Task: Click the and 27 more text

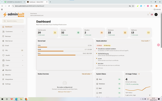Action: pyautogui.click(x=99, y=68)
